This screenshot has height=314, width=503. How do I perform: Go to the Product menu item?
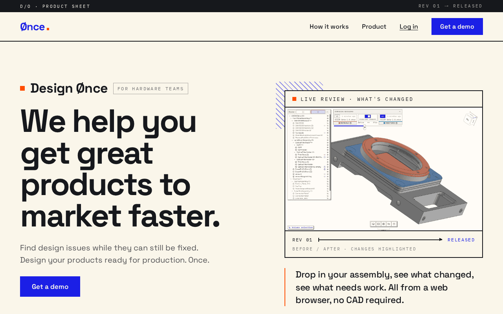pos(374,27)
